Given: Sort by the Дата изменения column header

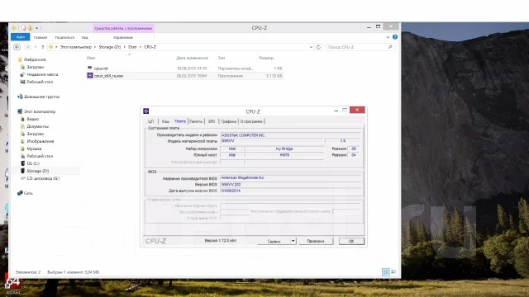Looking at the screenshot, I should pos(193,58).
